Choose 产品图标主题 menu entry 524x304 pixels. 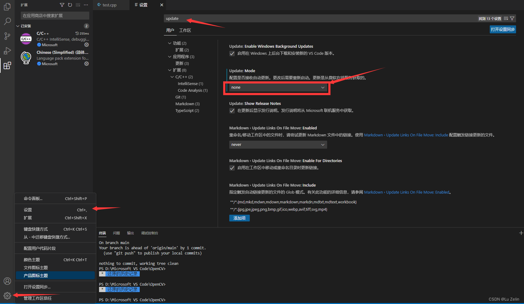tap(55, 276)
